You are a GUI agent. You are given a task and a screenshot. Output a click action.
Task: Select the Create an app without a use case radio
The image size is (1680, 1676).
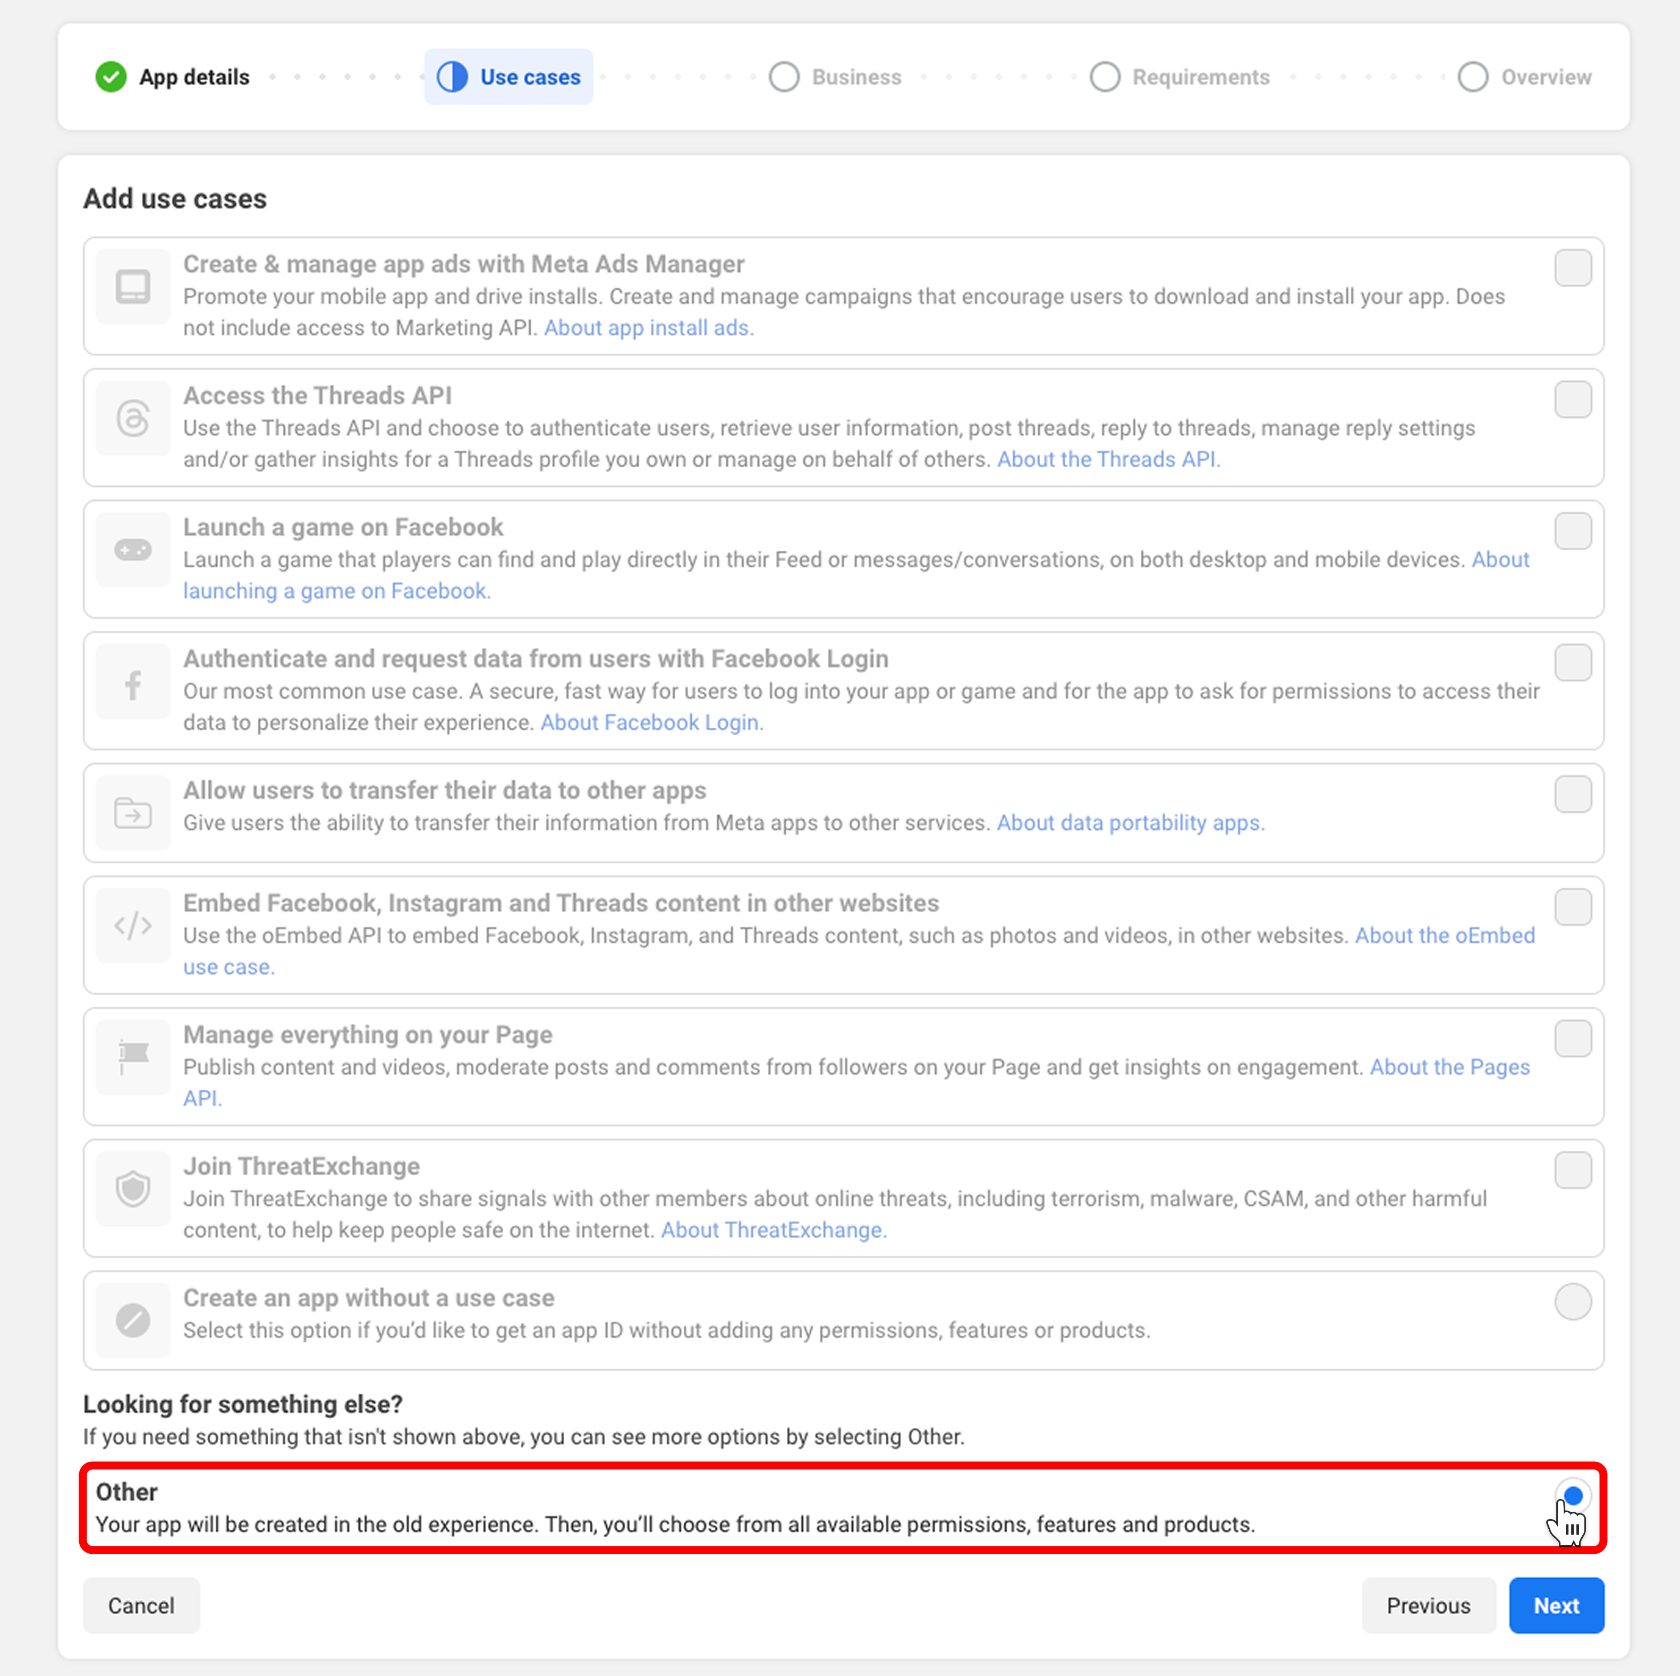[1573, 1302]
